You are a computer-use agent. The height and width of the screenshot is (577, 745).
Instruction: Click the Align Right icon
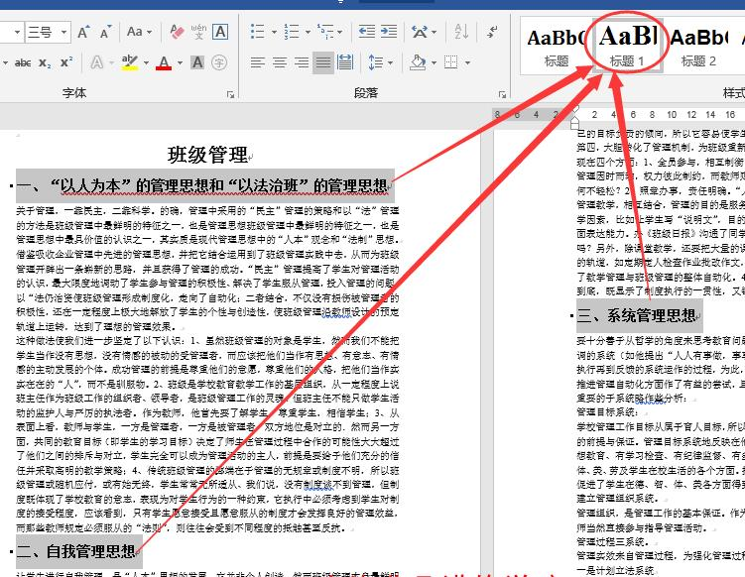[302, 62]
